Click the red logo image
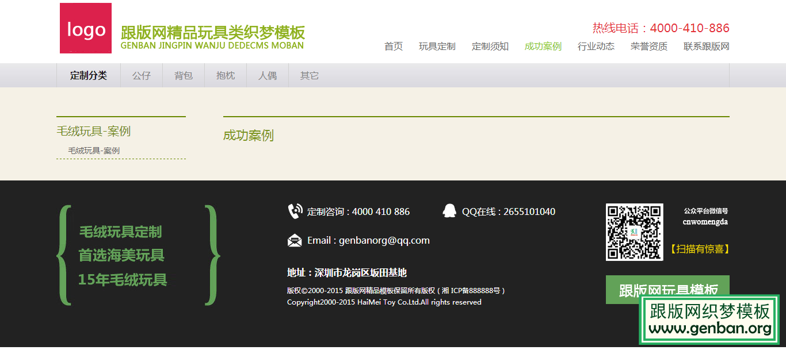Screen dimensions: 786x350 coord(86,28)
